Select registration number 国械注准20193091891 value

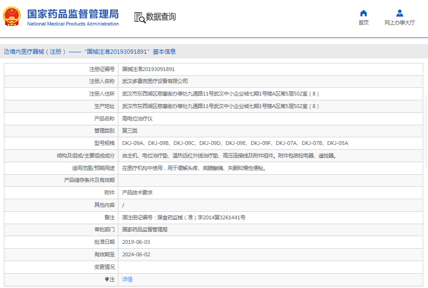(x=148, y=69)
